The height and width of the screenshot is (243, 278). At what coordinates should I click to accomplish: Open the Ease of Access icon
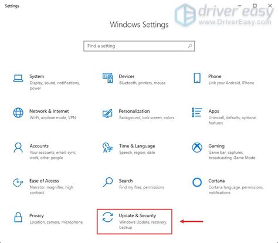tap(18, 182)
